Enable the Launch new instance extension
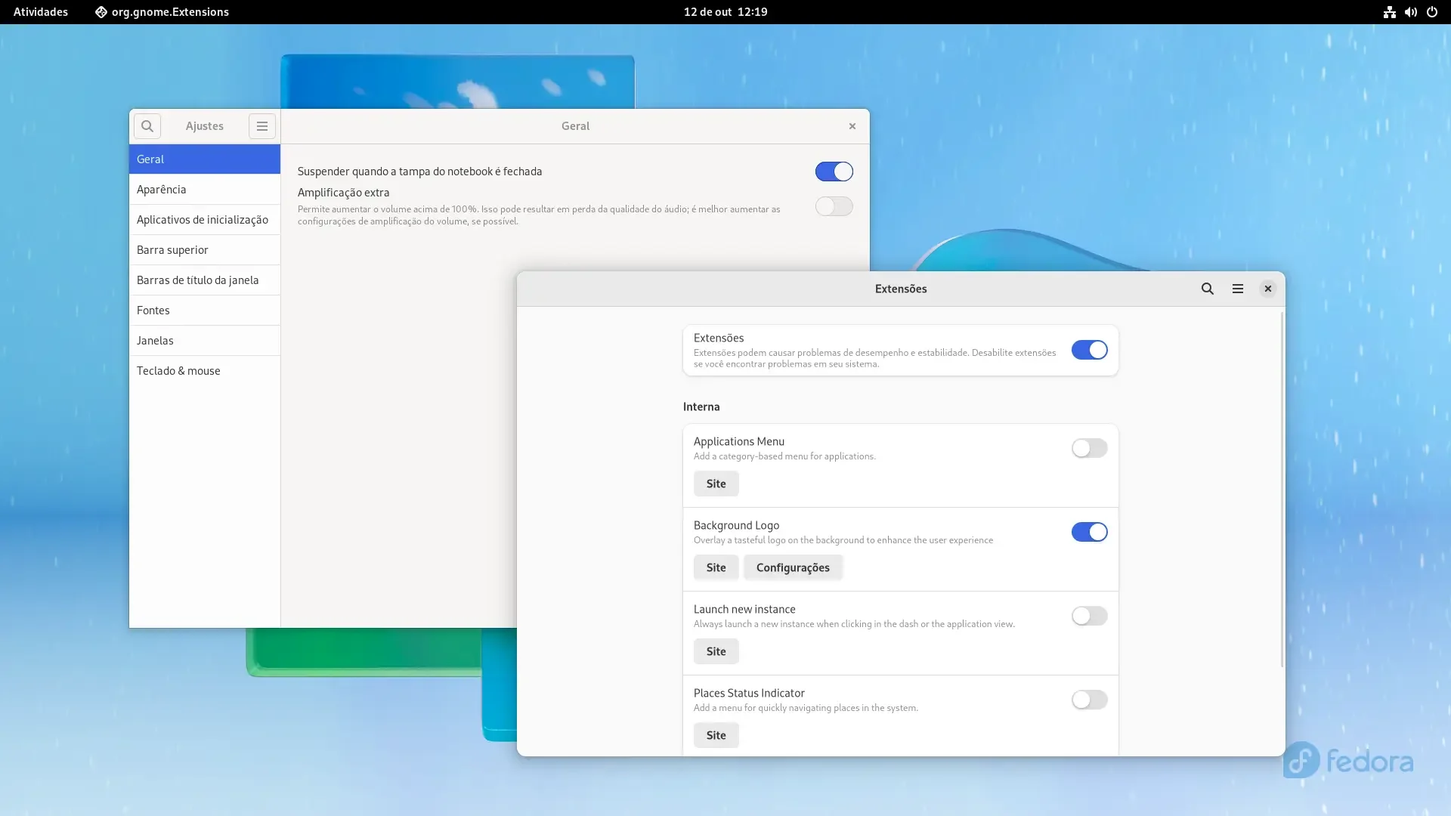 1090,616
